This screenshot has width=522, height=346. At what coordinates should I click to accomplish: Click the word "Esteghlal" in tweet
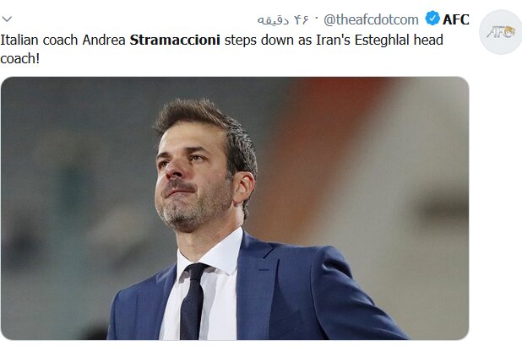[x=382, y=40]
